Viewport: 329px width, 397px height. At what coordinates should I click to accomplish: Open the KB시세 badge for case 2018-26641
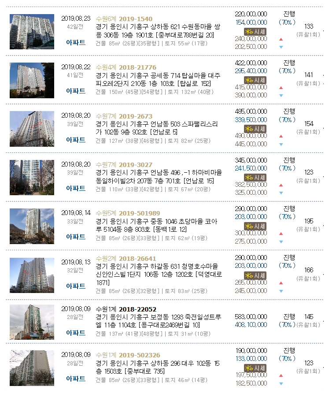pyautogui.click(x=255, y=275)
